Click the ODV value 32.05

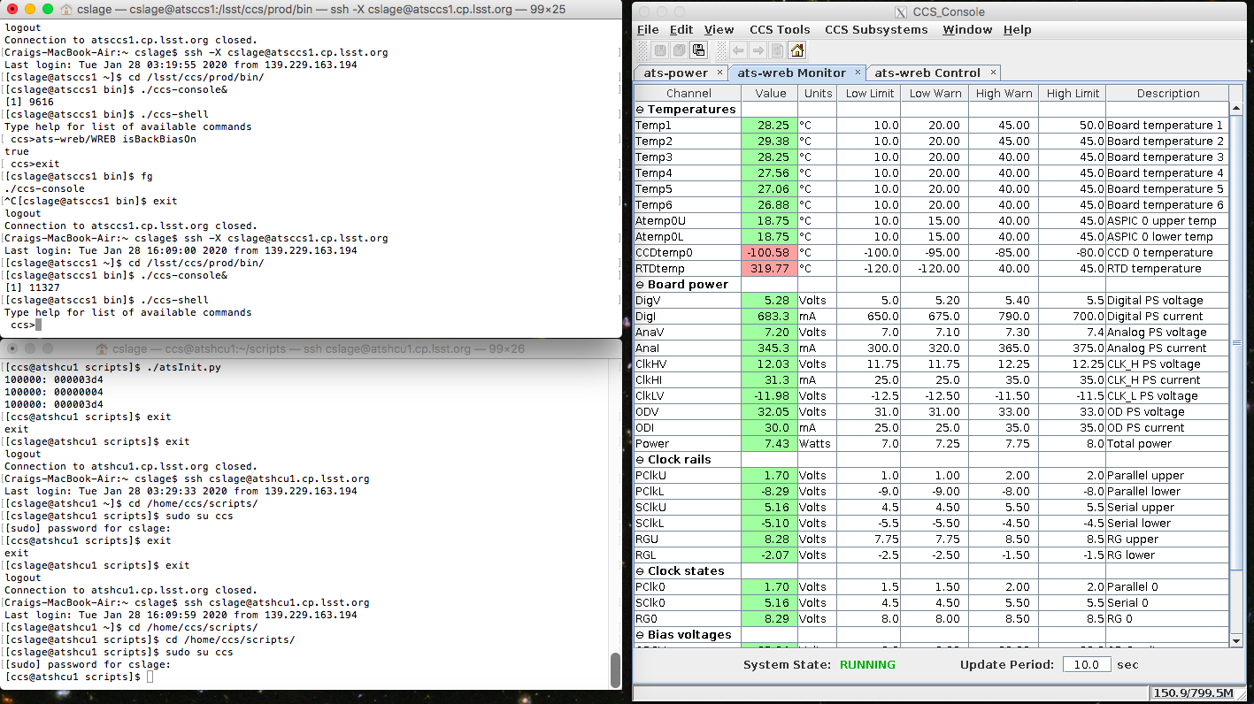[x=770, y=412]
